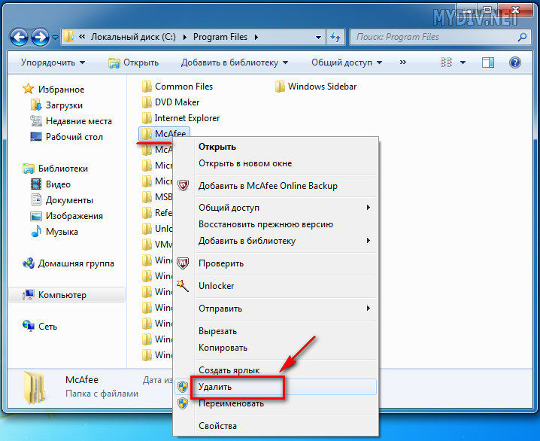Open the address bar history dropdown arrow
This screenshot has width=540, height=441.
[319, 37]
